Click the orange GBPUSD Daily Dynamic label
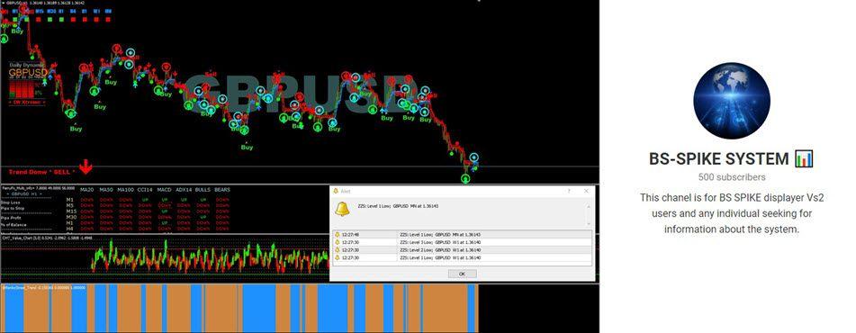856x333 pixels. tap(28, 72)
